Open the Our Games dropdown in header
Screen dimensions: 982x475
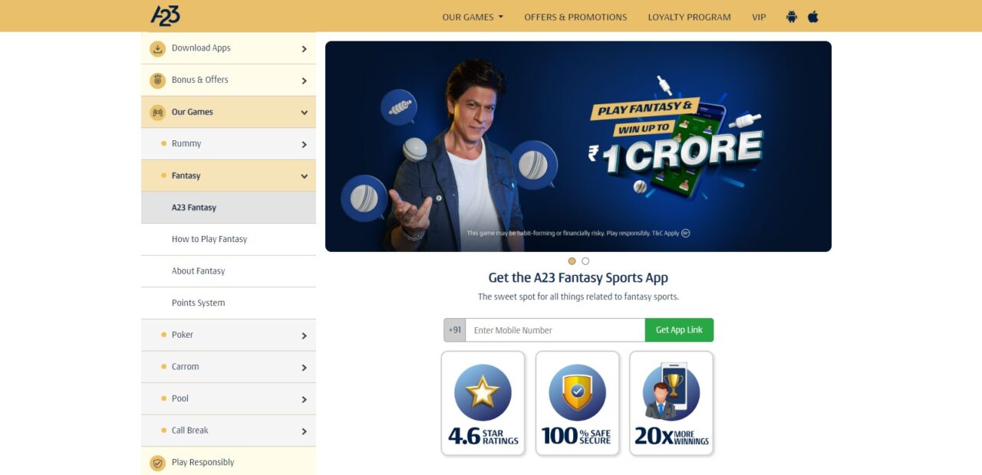click(473, 17)
